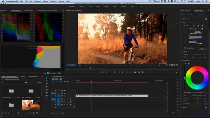This screenshot has width=210, height=118.
Task: Click the Mark In button
Action: click(x=106, y=72)
